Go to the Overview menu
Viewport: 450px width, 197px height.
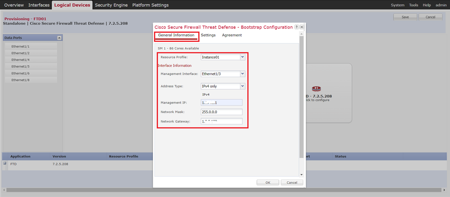pos(14,5)
